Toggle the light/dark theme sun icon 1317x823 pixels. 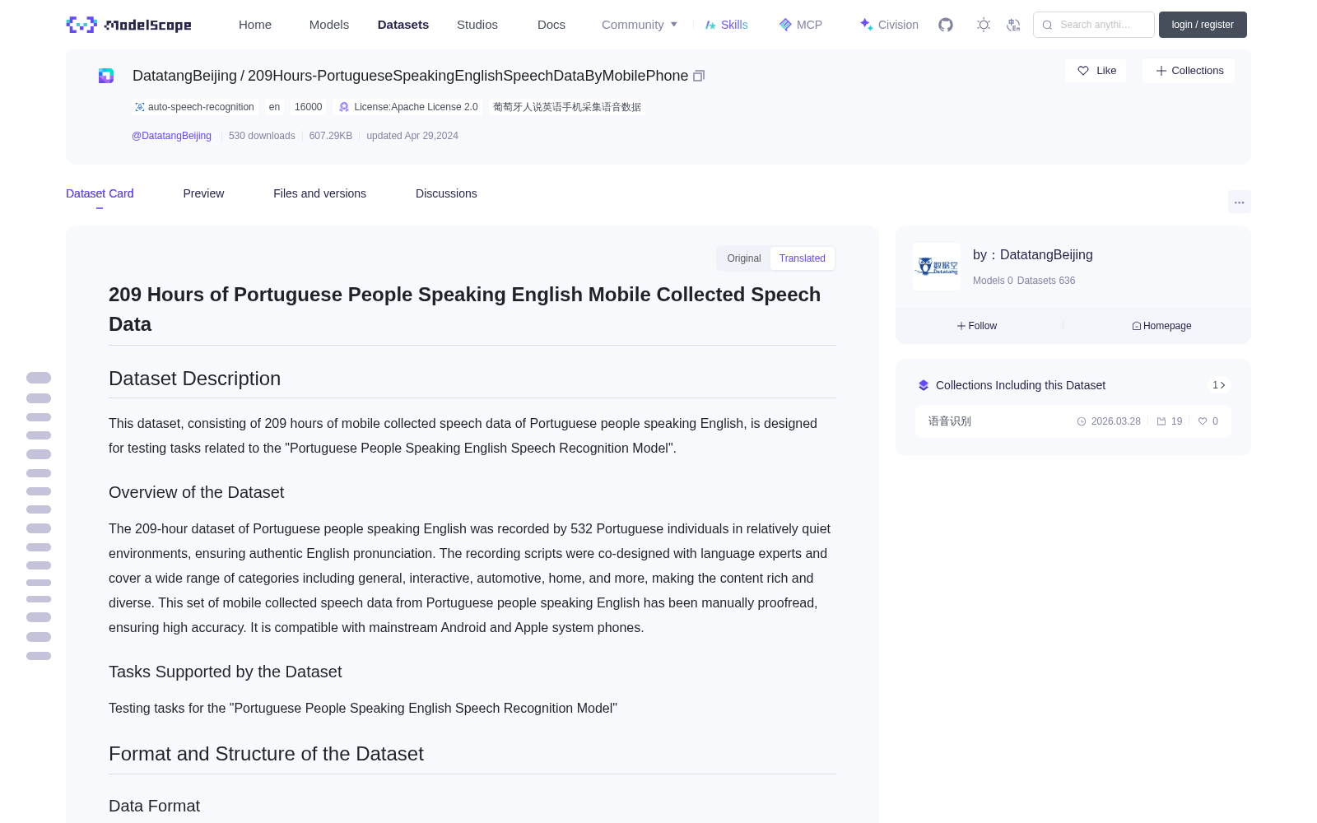pyautogui.click(x=984, y=25)
